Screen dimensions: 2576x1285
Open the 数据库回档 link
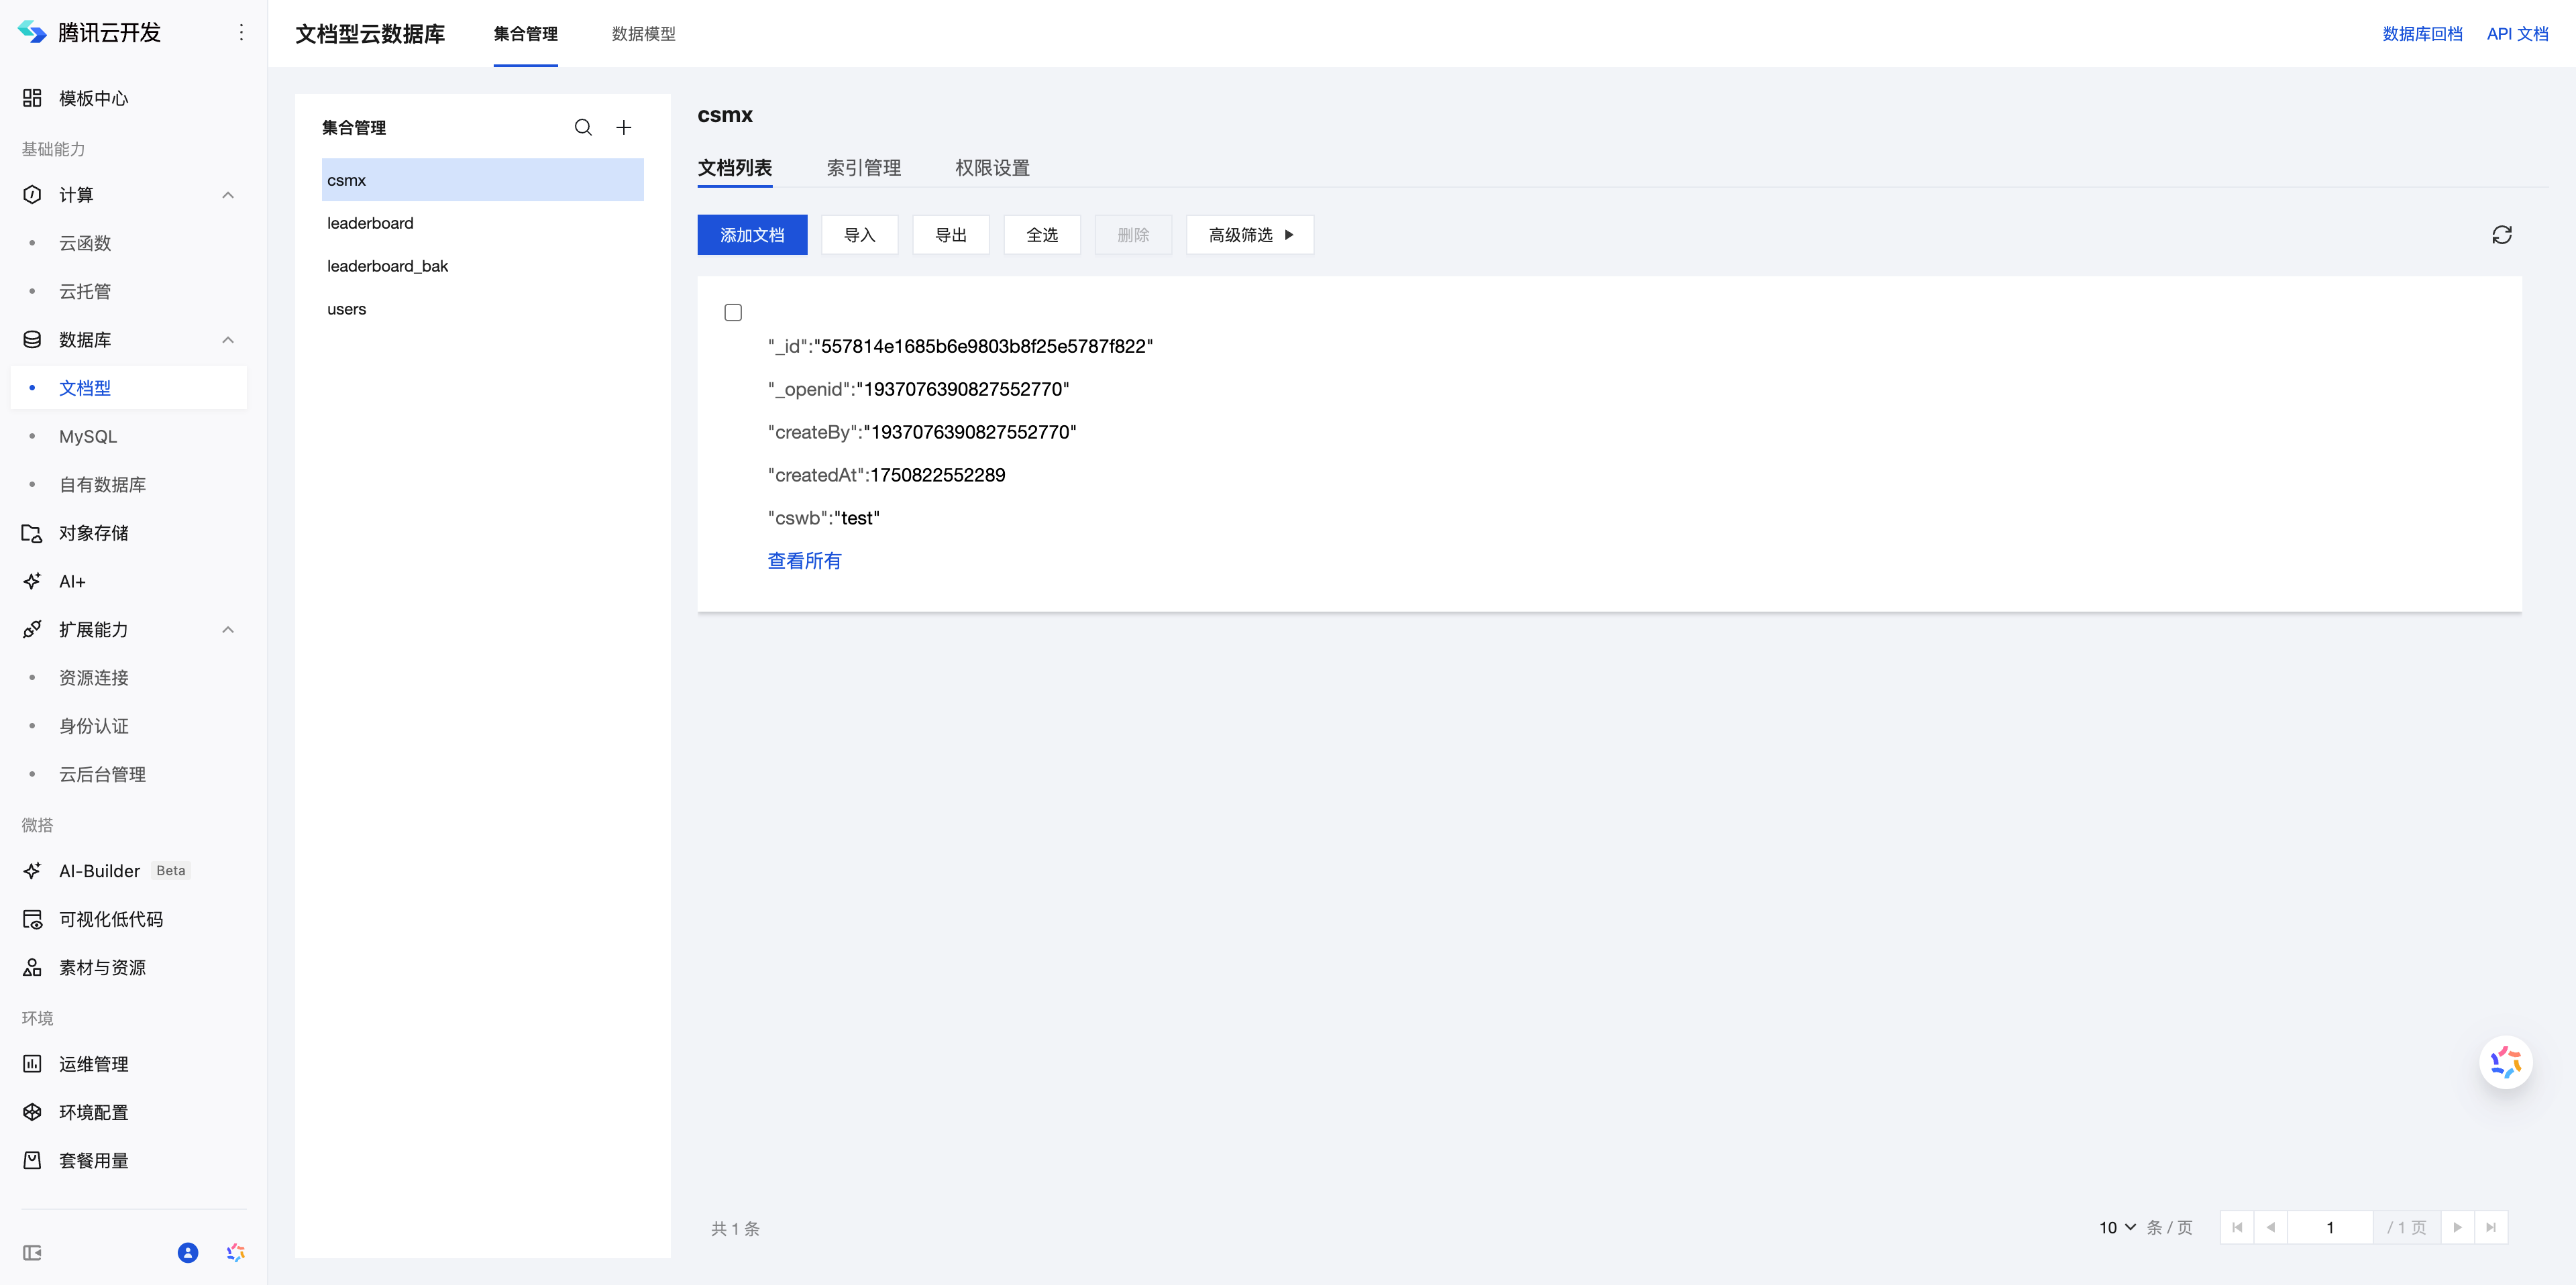pyautogui.click(x=2423, y=34)
